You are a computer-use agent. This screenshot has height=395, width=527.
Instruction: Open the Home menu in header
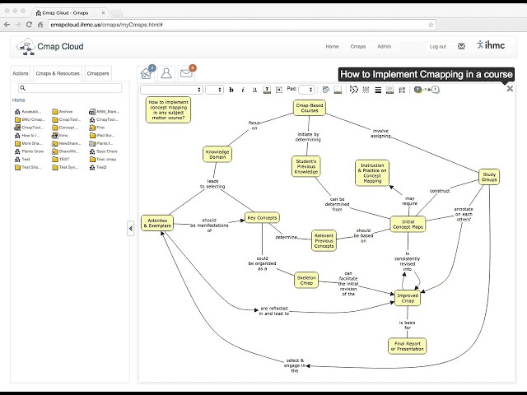332,47
